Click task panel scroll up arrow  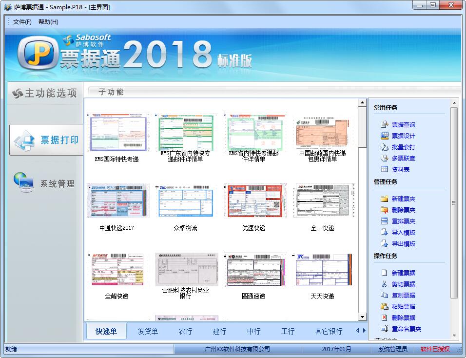point(454,103)
